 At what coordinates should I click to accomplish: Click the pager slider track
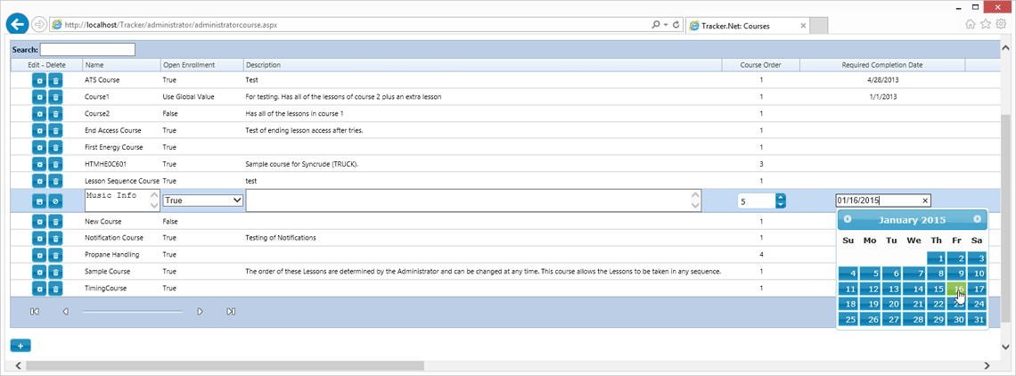(x=132, y=312)
